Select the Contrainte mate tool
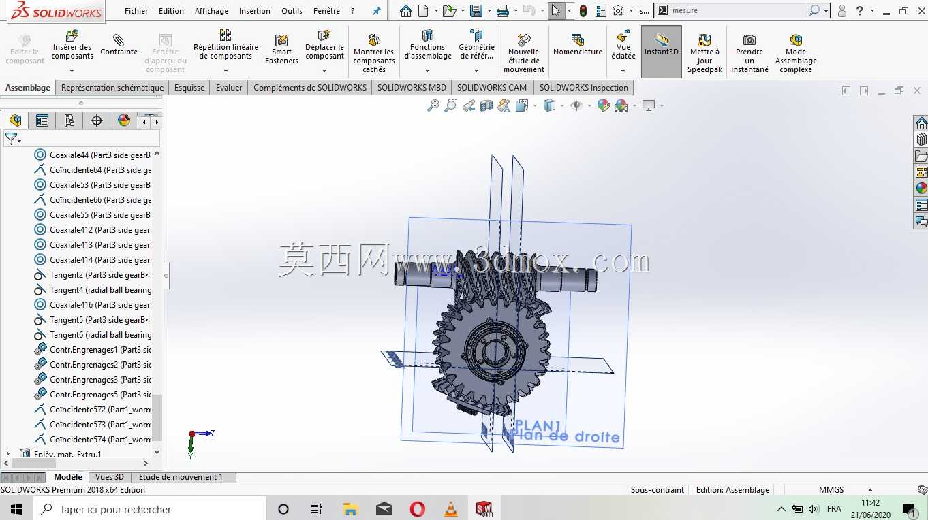This screenshot has height=520, width=928. click(119, 46)
